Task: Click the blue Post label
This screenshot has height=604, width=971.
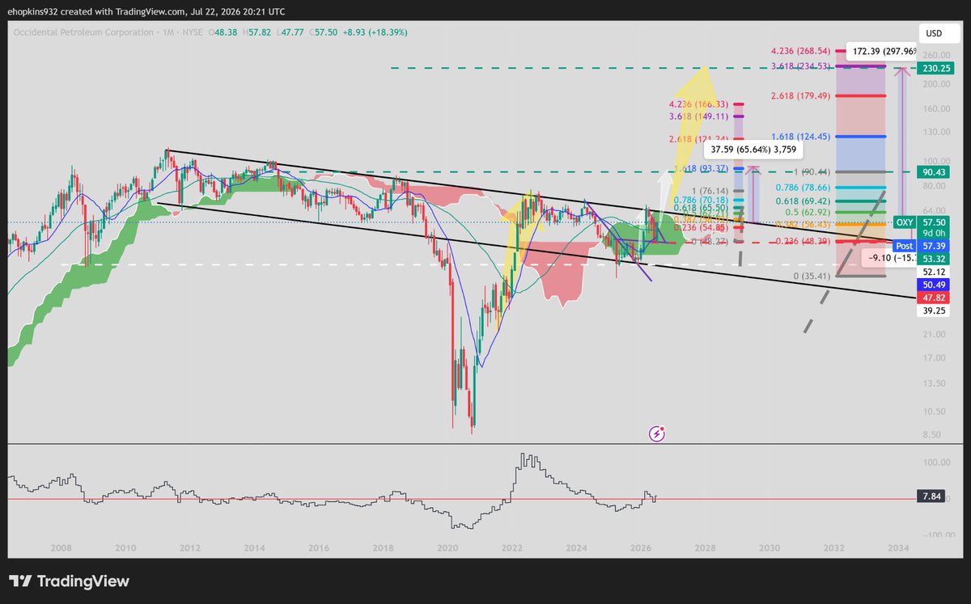Action: click(x=905, y=246)
